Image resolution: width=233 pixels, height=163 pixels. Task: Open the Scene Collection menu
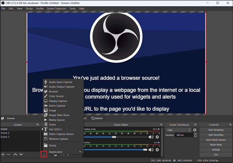pyautogui.click(x=57, y=9)
